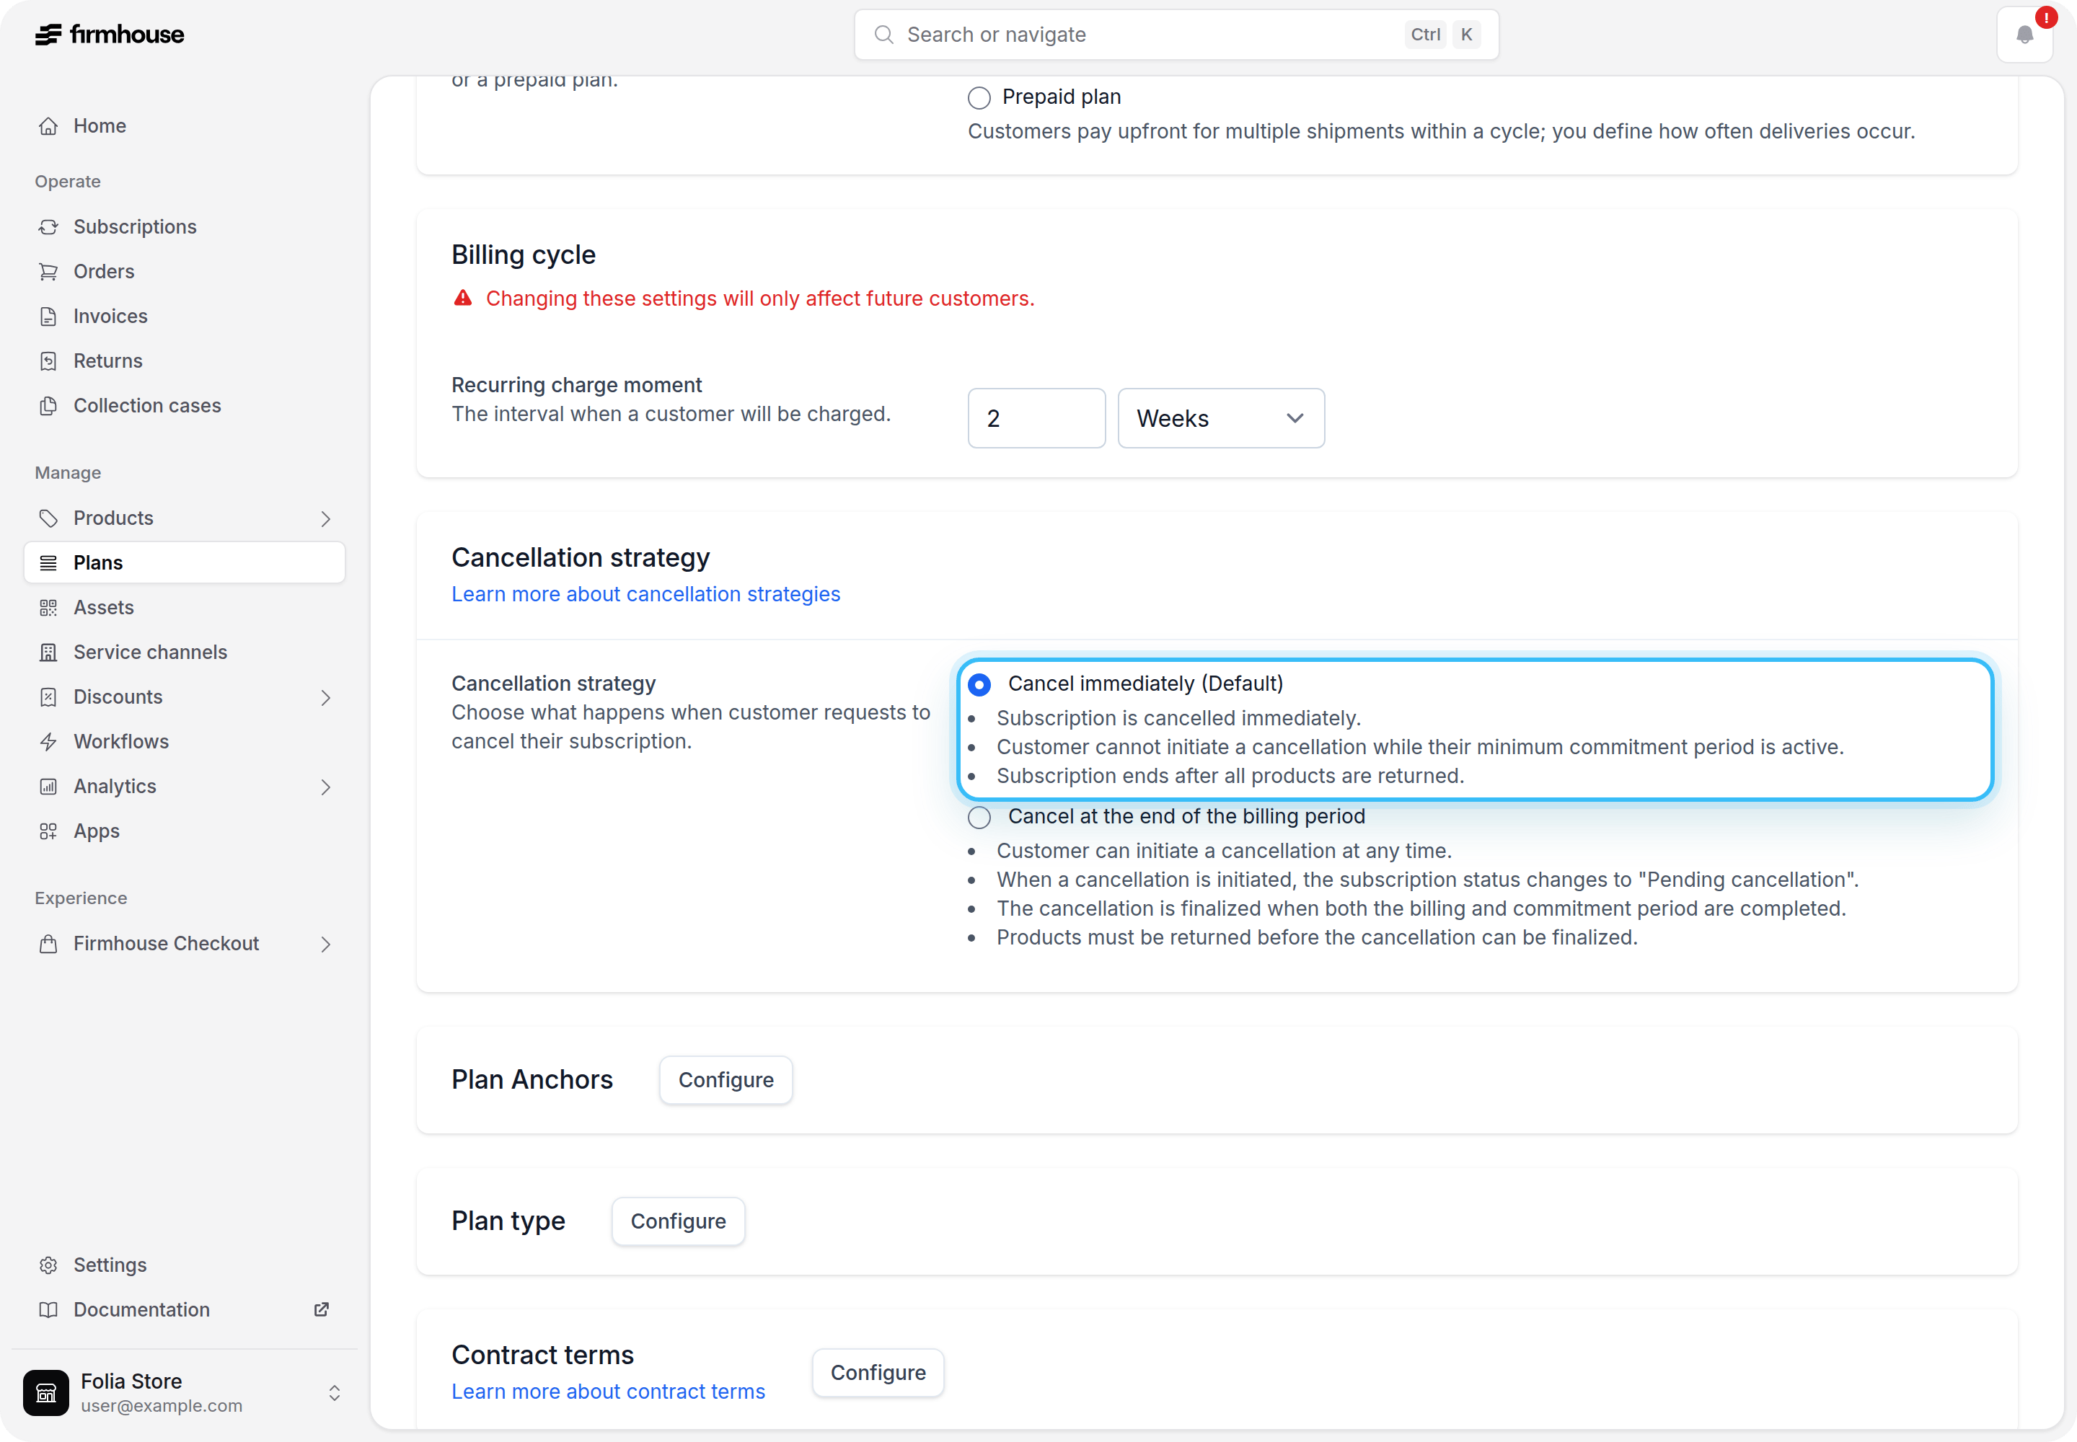Click the Subscriptions refresh icon
The width and height of the screenshot is (2077, 1442).
coord(49,227)
